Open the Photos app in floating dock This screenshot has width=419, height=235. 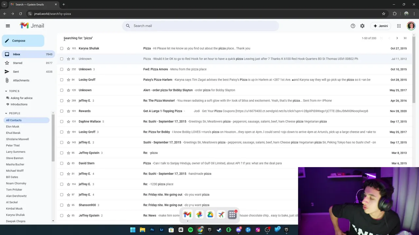pos(199,214)
